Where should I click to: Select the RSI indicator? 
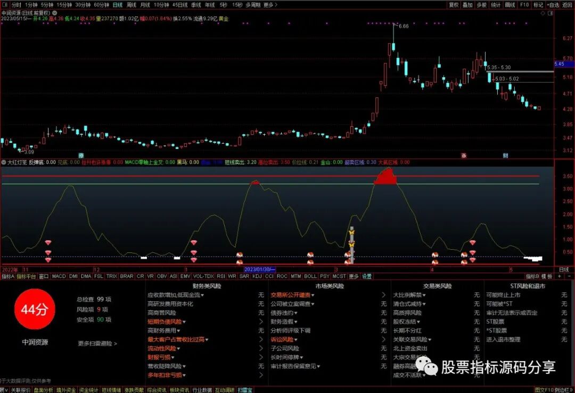(x=221, y=276)
